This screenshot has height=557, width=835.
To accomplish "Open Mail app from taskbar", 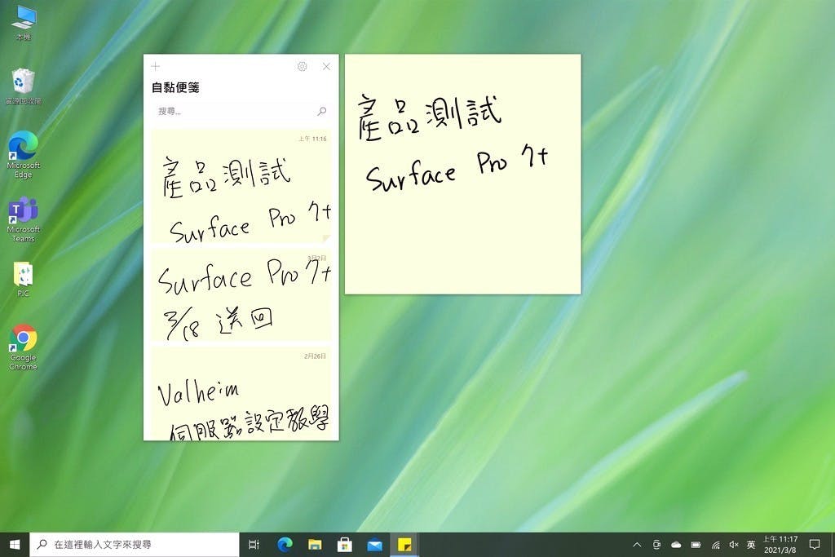I will [x=374, y=544].
